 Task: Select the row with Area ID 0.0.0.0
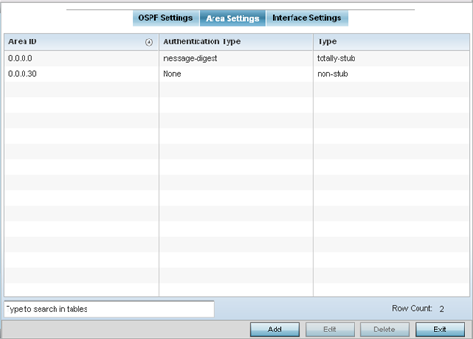click(237, 58)
